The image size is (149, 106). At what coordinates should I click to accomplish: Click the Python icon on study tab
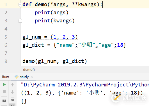(x=17, y=77)
